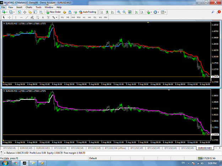This screenshot has width=222, height=166.
Task: Open Chrome from the taskbar
Action: 16,163
